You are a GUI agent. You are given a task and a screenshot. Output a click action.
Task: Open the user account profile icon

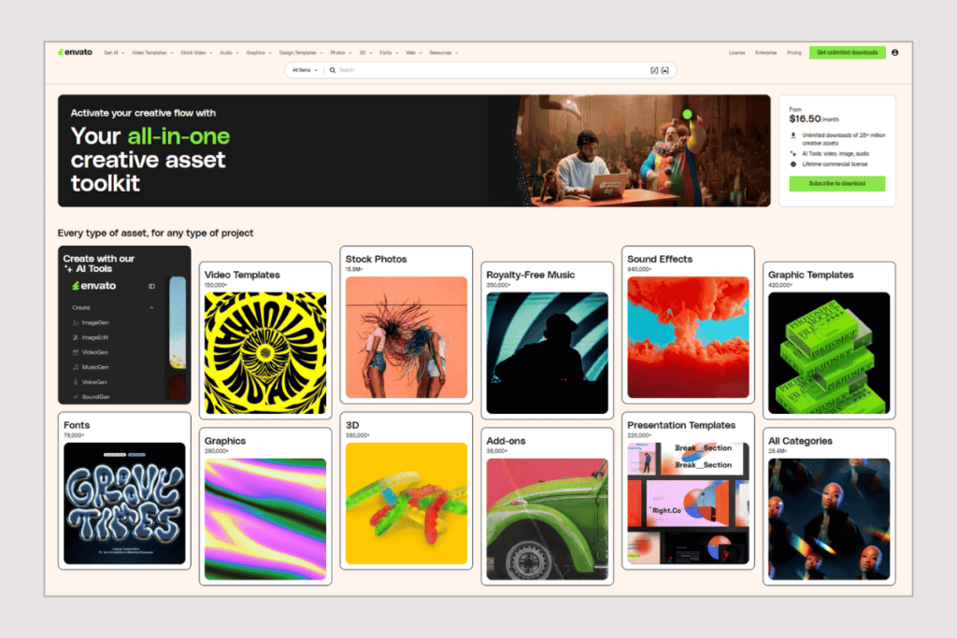(894, 52)
